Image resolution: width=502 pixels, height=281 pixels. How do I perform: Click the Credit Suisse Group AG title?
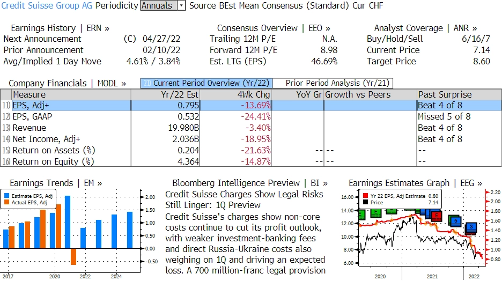pyautogui.click(x=47, y=5)
